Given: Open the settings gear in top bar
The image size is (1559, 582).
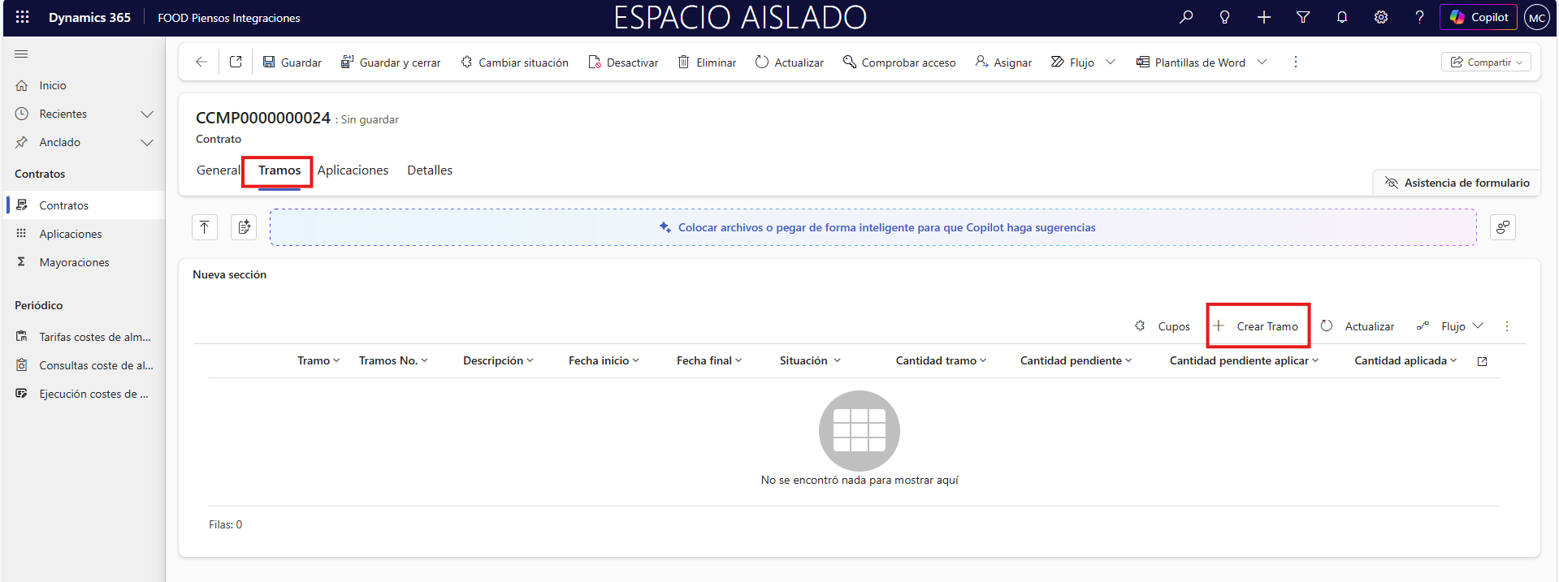Looking at the screenshot, I should point(1380,17).
